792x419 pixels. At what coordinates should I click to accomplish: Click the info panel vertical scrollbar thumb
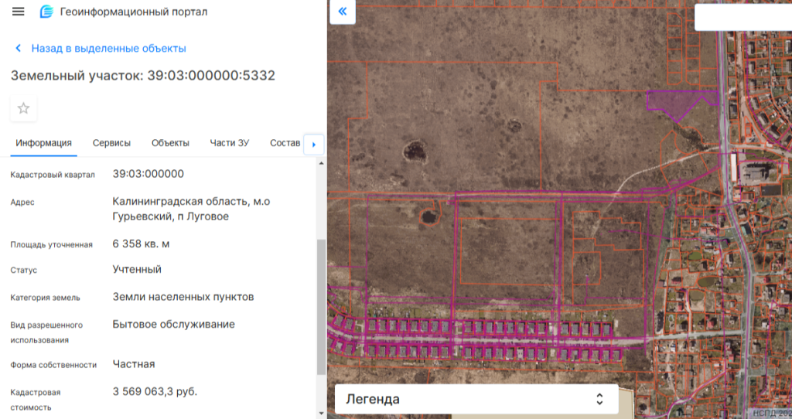[x=321, y=307]
